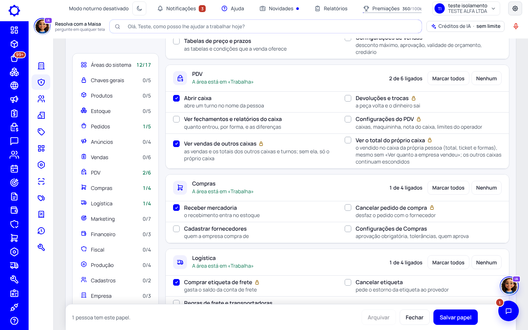The width and height of the screenshot is (528, 330).
Task: Click Nenhum in the Compras section
Action: 486,188
